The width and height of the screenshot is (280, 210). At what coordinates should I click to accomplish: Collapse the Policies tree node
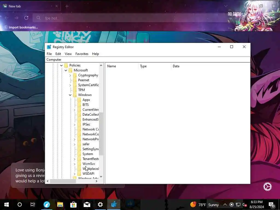62,65
